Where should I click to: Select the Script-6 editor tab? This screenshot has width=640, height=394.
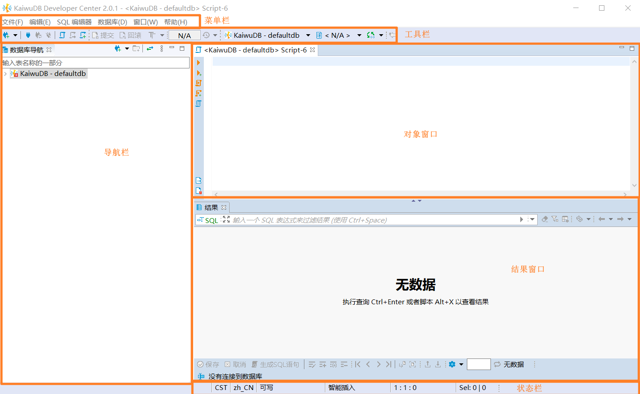(255, 50)
